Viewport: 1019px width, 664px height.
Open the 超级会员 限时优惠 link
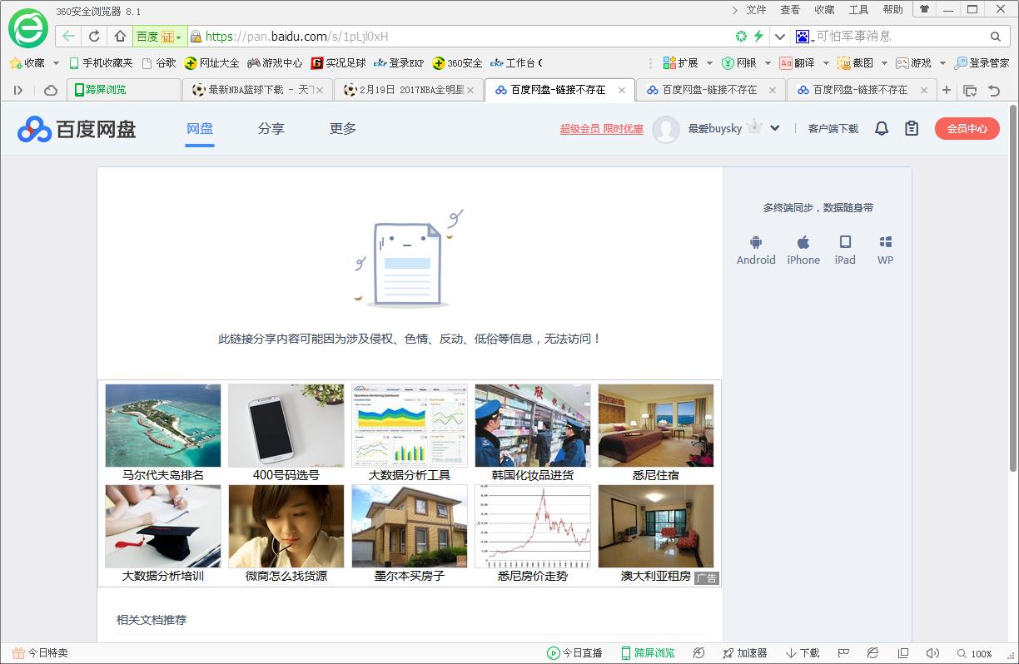tap(601, 129)
